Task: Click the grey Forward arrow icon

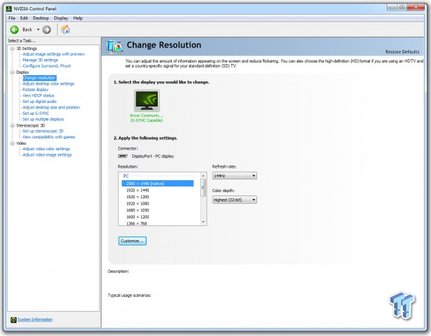Action: click(x=47, y=29)
